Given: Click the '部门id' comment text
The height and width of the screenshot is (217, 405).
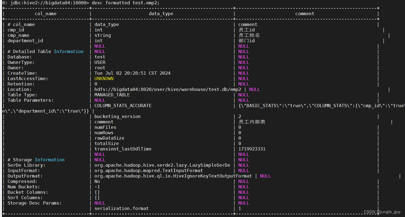Looking at the screenshot, I should click(246, 41).
